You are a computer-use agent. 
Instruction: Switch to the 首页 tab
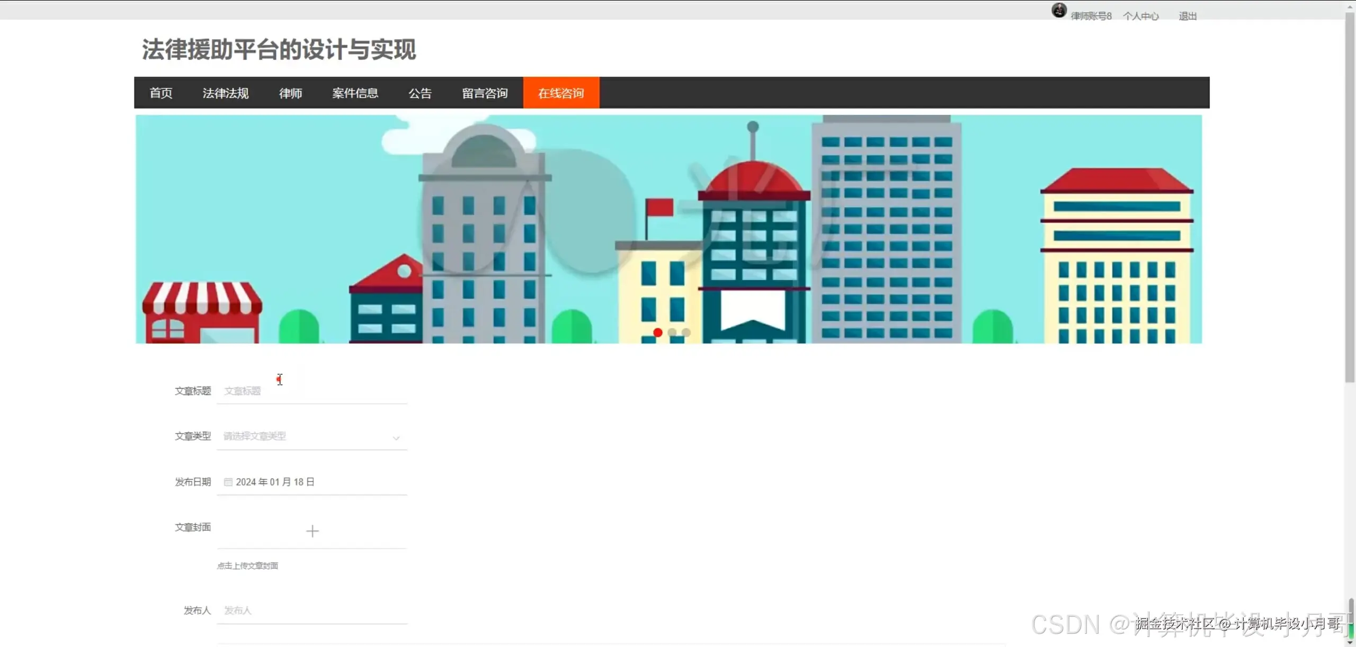160,93
